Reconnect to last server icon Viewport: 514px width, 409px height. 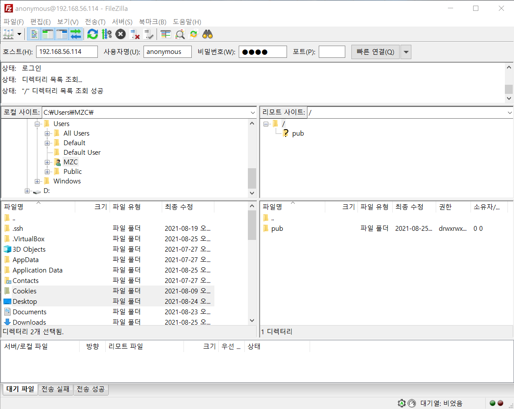[x=149, y=34]
